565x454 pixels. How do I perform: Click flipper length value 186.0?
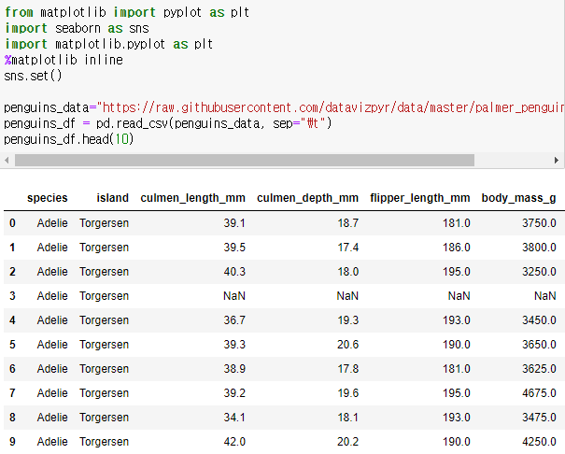pos(456,248)
